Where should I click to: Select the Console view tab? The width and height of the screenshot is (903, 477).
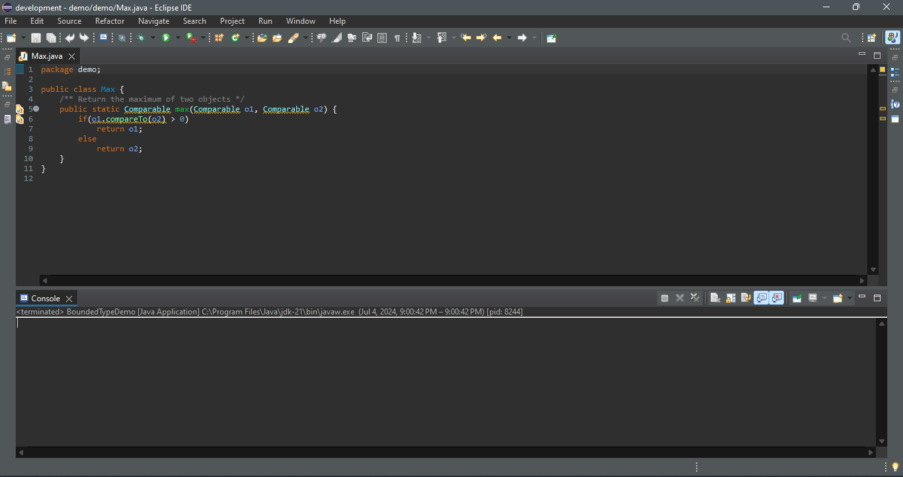click(x=46, y=299)
